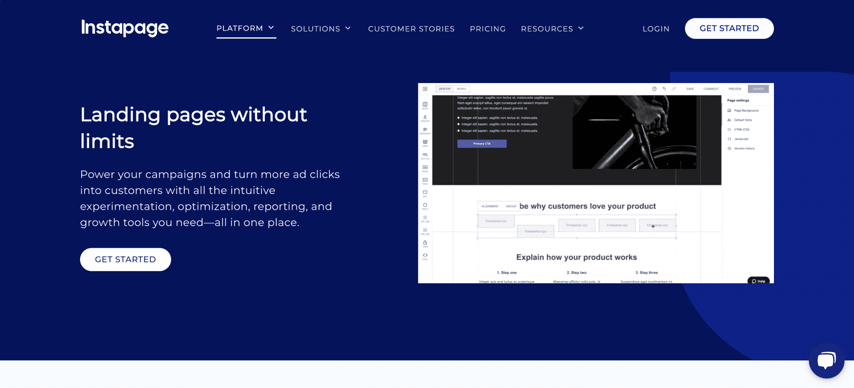Select the Video tool in editor sidebar
The height and width of the screenshot is (388, 854).
click(x=425, y=181)
